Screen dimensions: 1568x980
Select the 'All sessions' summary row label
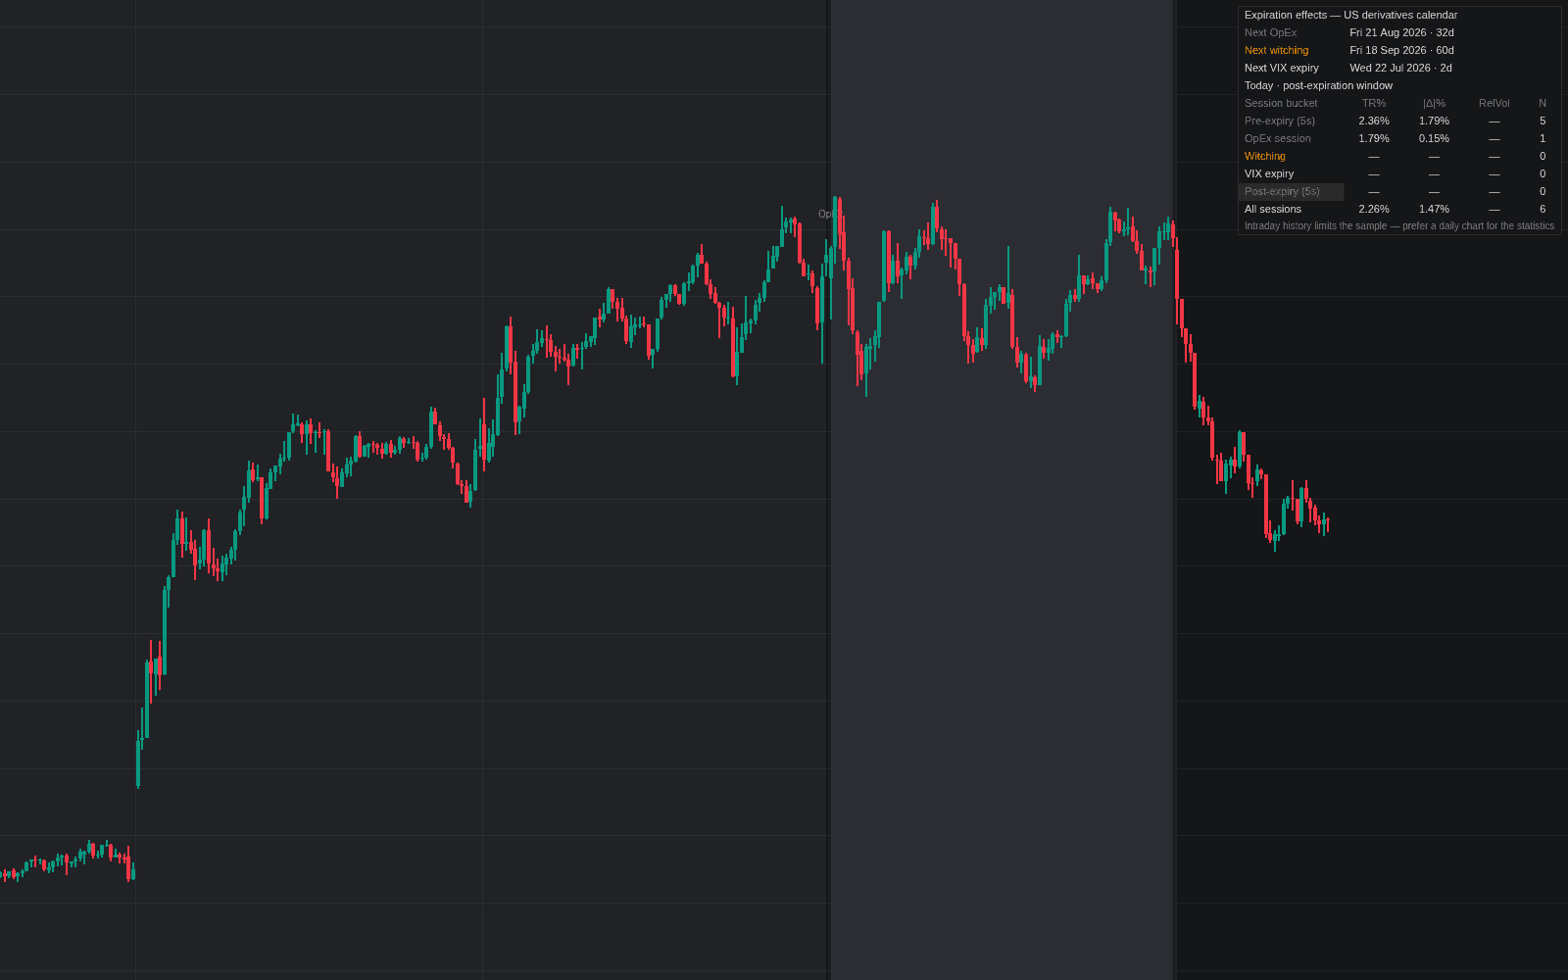(1273, 209)
